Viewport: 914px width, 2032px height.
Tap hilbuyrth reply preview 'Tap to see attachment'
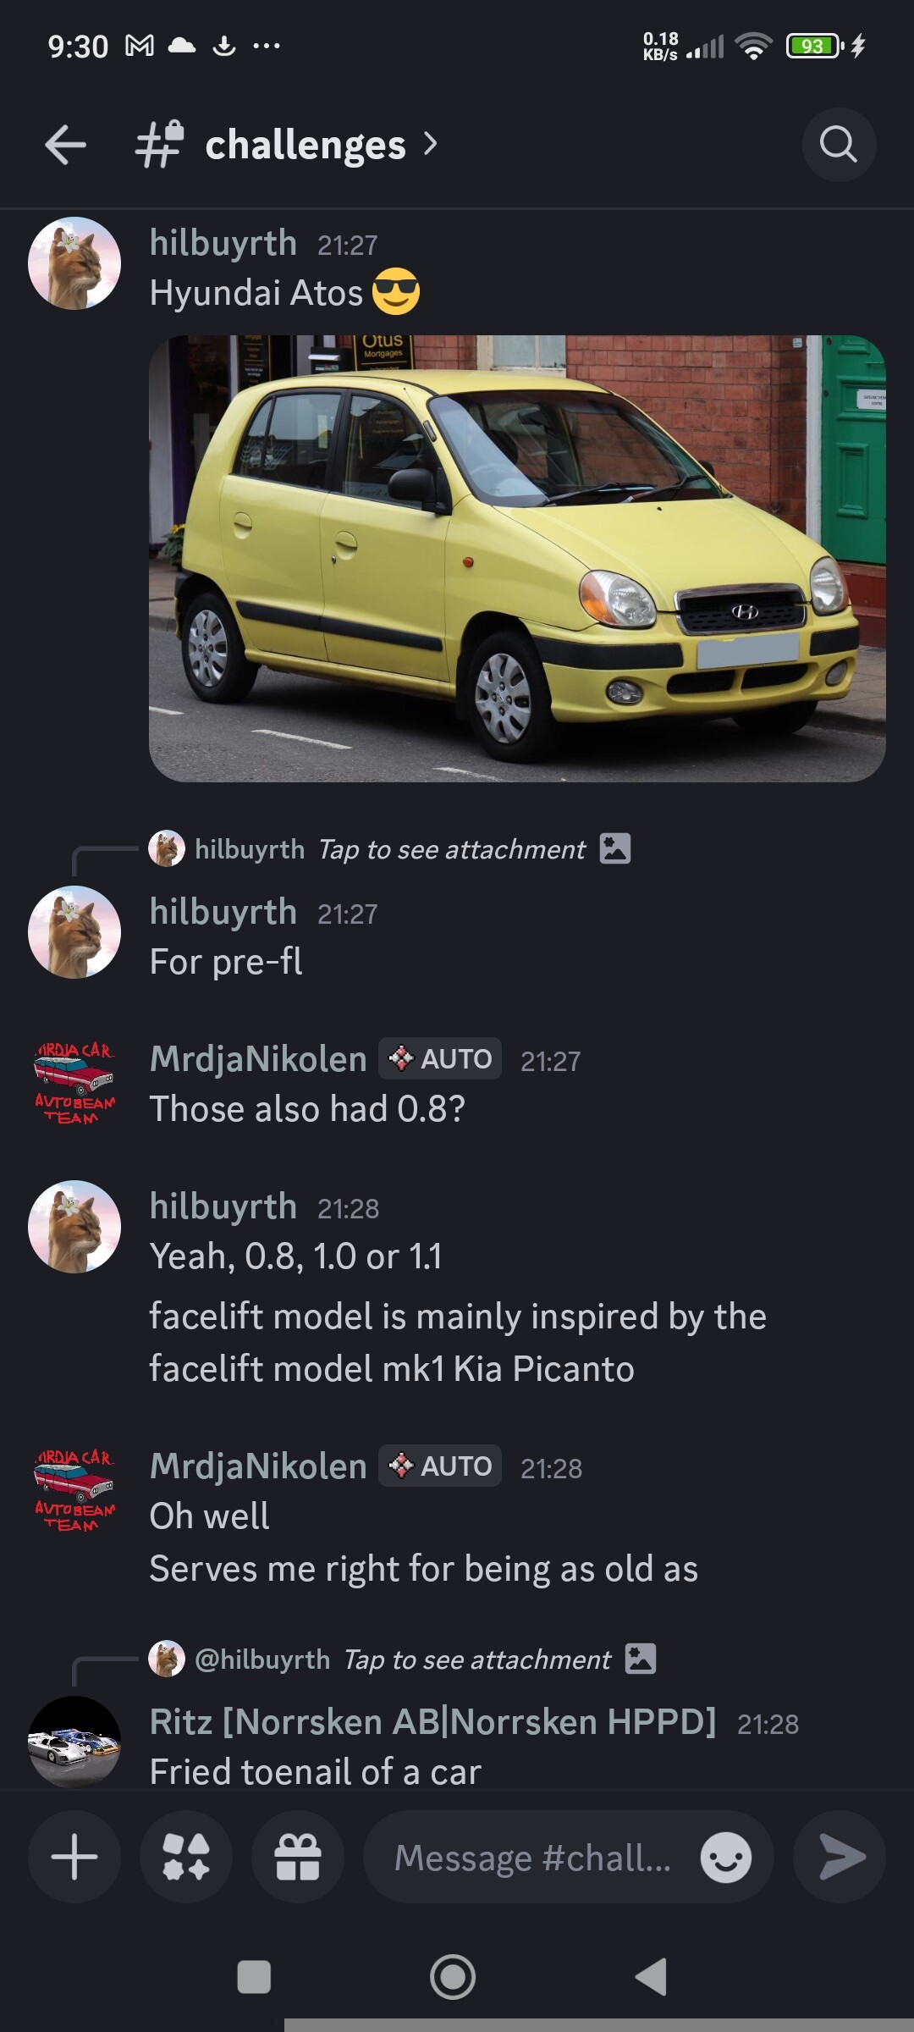[390, 849]
